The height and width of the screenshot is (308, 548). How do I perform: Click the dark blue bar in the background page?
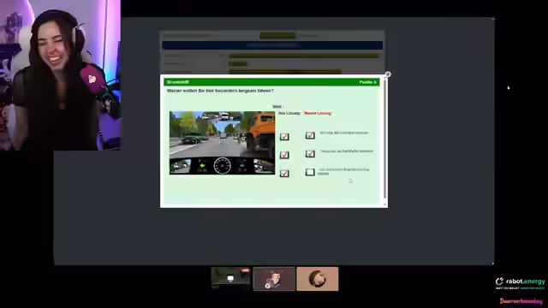(x=272, y=45)
